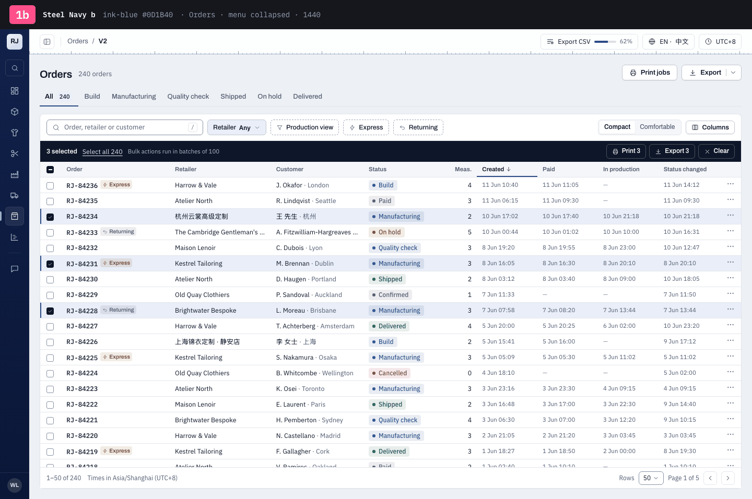Check the checkbox for order RJ-84235

pyautogui.click(x=50, y=201)
